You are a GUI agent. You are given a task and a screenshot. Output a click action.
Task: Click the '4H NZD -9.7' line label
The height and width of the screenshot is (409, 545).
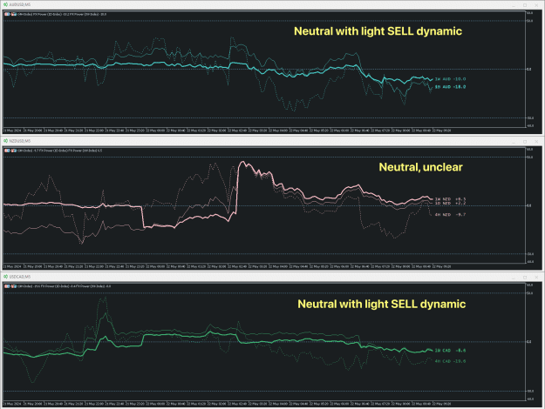[450, 215]
